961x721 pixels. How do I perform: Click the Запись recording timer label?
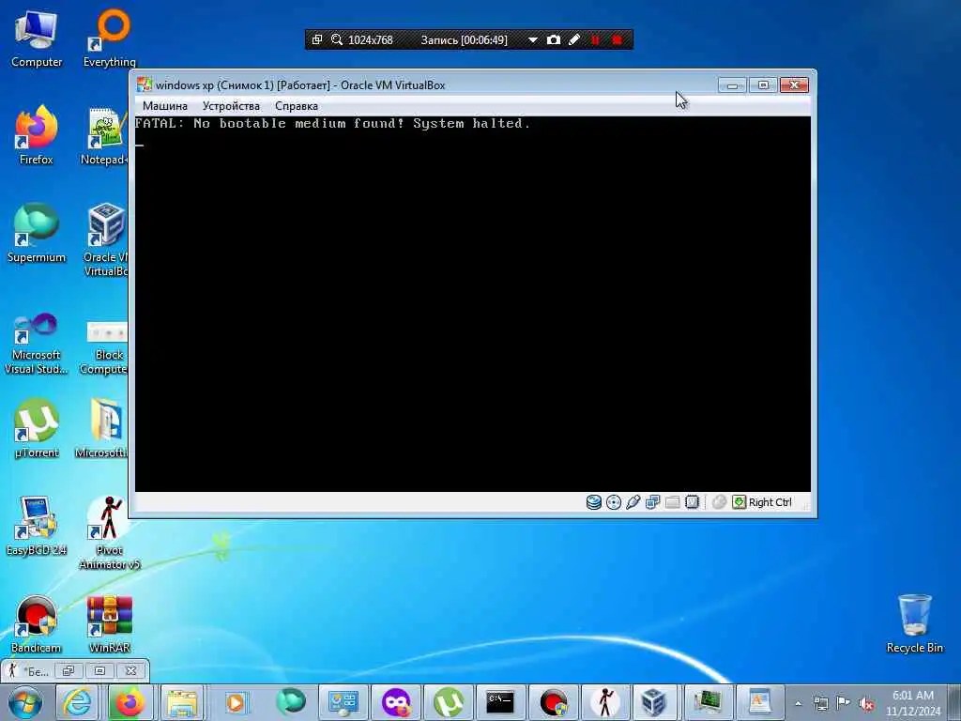coord(464,39)
